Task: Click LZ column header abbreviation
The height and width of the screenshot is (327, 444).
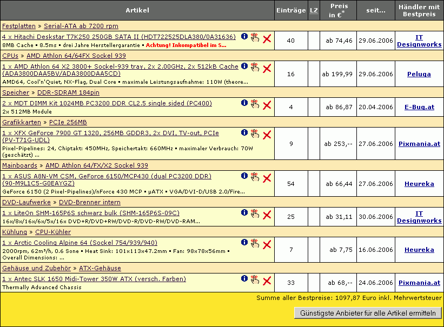Action: [x=314, y=11]
